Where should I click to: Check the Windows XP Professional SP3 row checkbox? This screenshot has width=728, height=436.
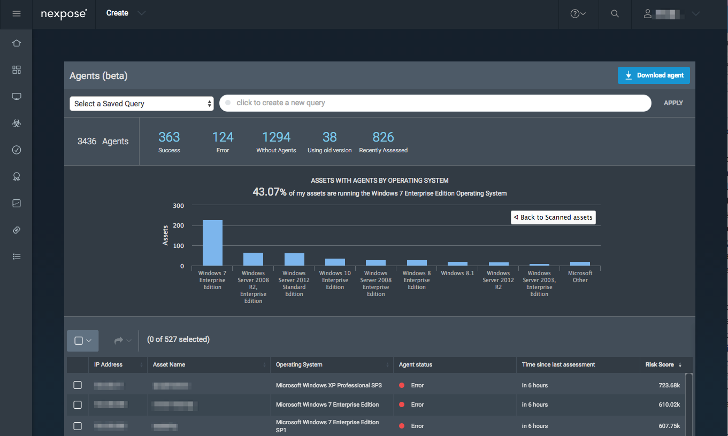(78, 385)
